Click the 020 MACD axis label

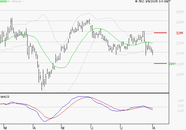tap(181, 106)
